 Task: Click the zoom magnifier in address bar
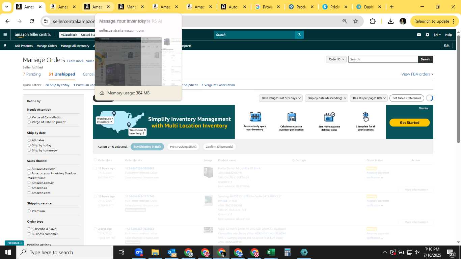point(345,21)
